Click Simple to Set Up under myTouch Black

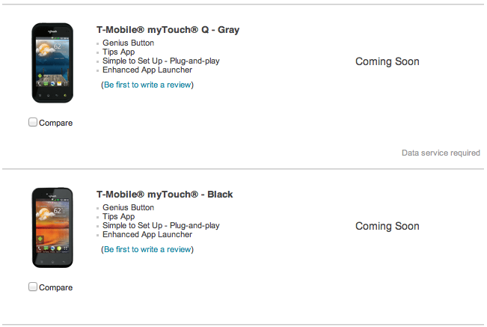click(x=161, y=225)
